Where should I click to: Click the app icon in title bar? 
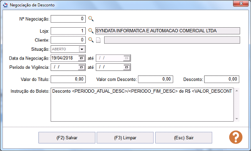coord(5,5)
